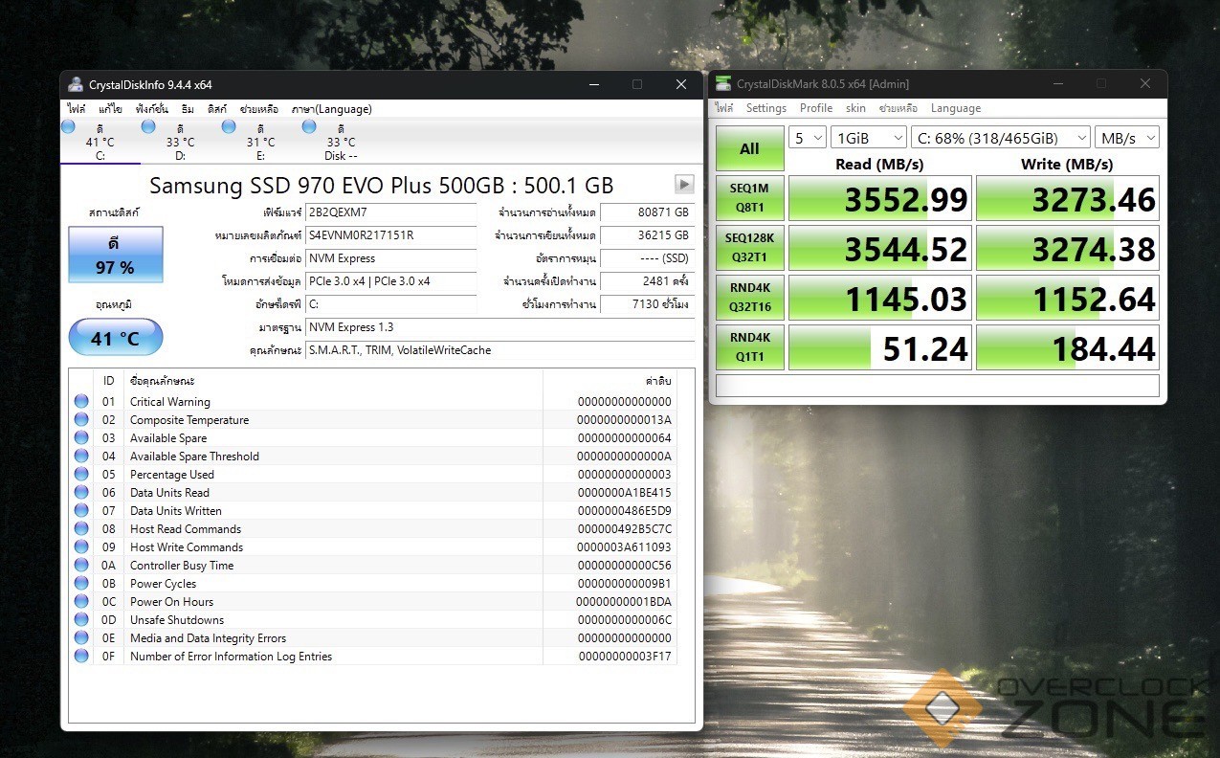Click the SEQ1M read result bar 3552.99
Image resolution: width=1220 pixels, height=758 pixels.
tap(879, 198)
